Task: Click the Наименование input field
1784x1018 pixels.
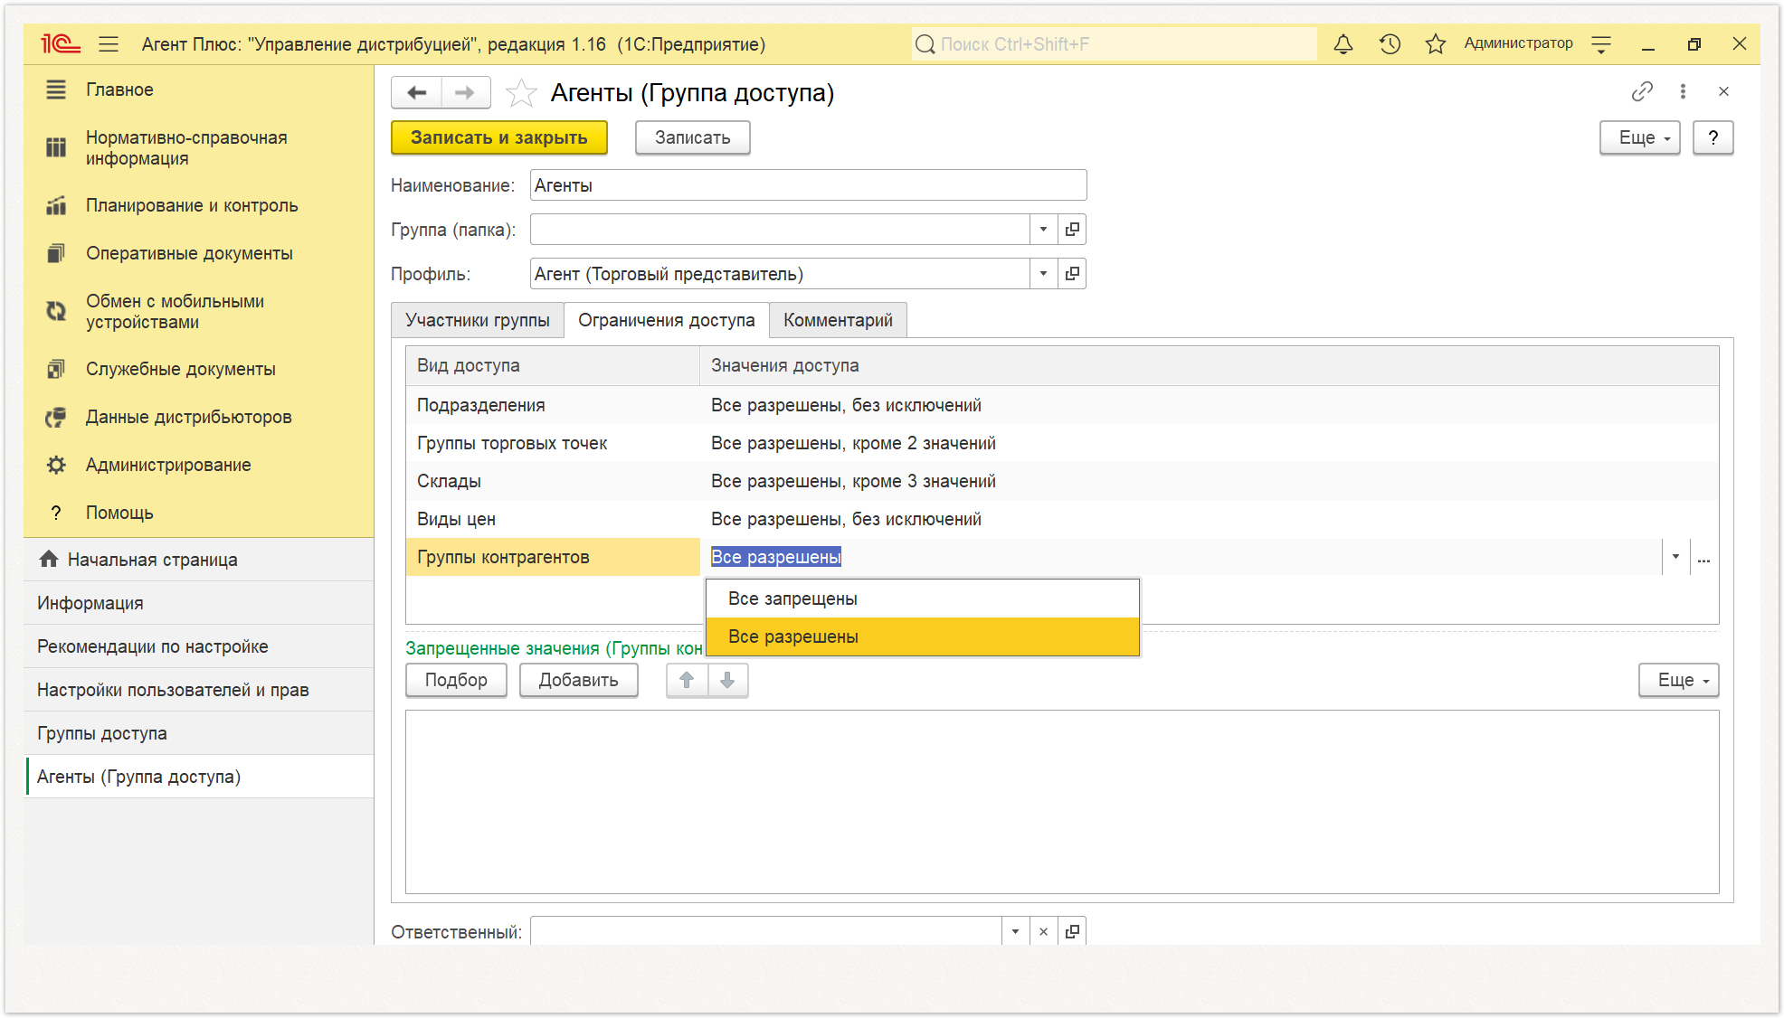Action: point(808,184)
